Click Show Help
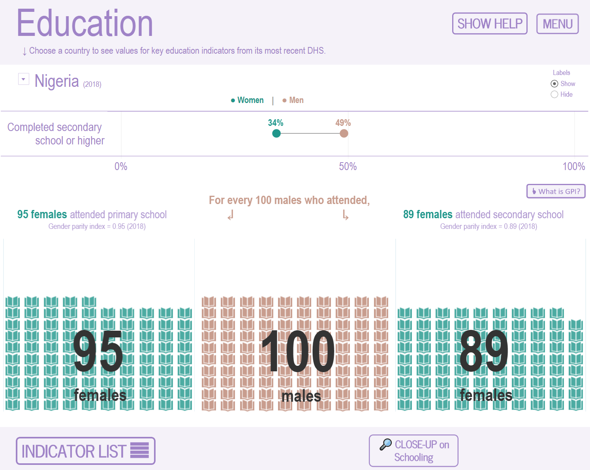This screenshot has height=470, width=590. [490, 24]
